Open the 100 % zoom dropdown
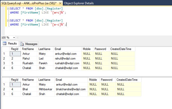172x109 pixels. (14, 37)
